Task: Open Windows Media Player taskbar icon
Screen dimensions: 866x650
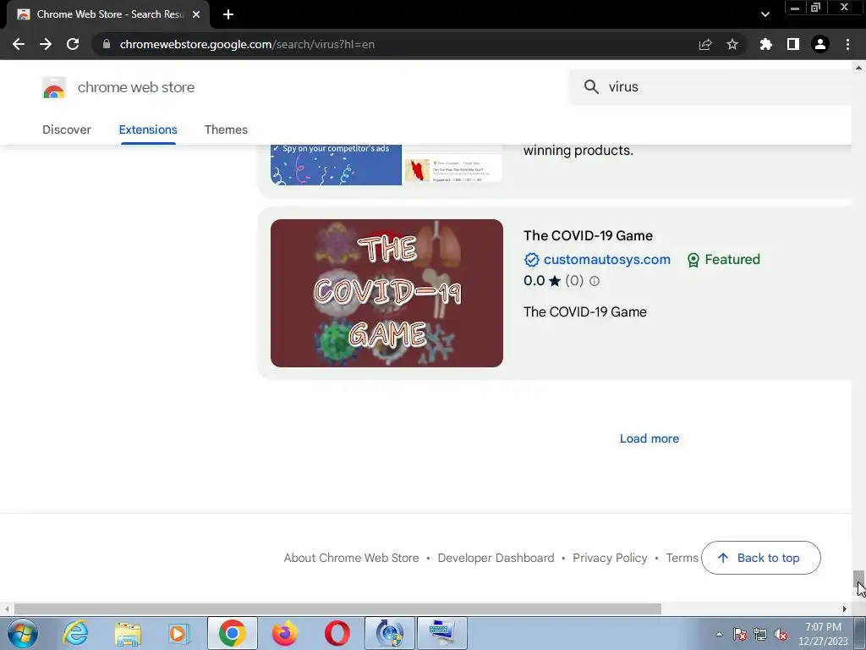Action: [179, 633]
